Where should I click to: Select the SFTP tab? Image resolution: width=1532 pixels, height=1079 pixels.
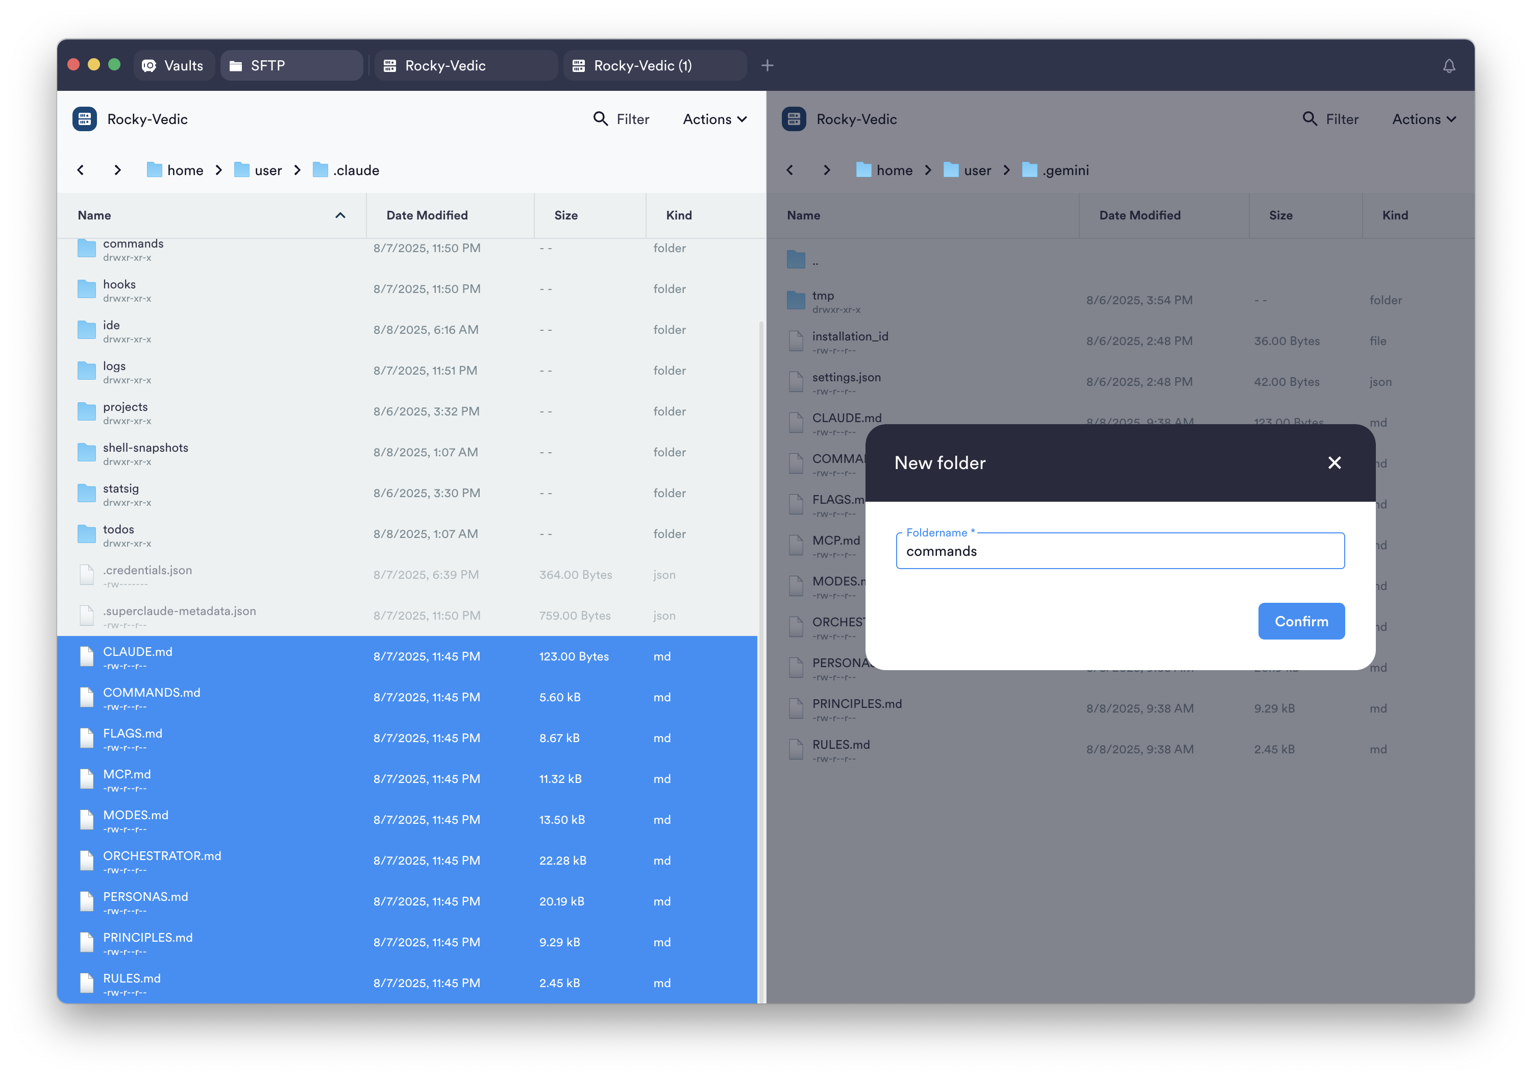point(267,65)
